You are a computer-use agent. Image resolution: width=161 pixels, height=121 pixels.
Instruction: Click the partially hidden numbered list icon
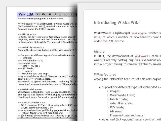[76, 14]
